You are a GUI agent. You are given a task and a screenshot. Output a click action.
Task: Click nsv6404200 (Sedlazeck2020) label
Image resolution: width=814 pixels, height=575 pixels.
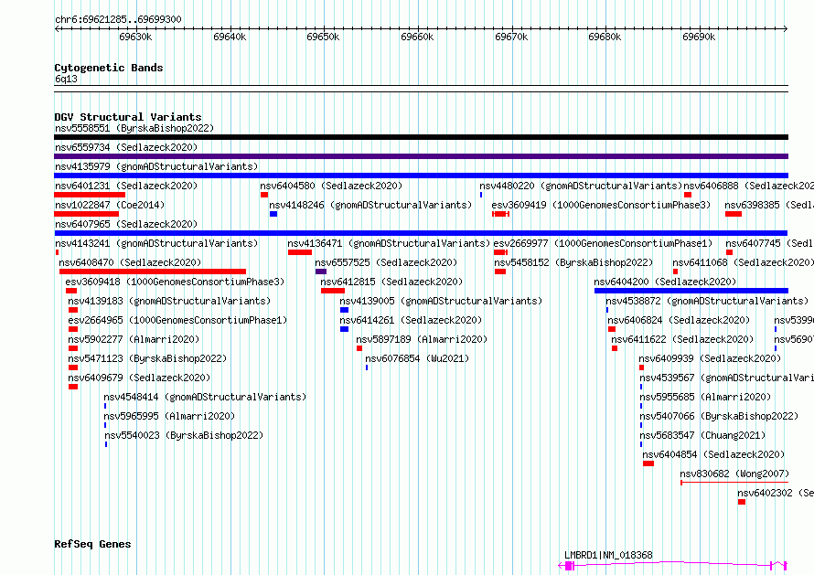point(665,282)
